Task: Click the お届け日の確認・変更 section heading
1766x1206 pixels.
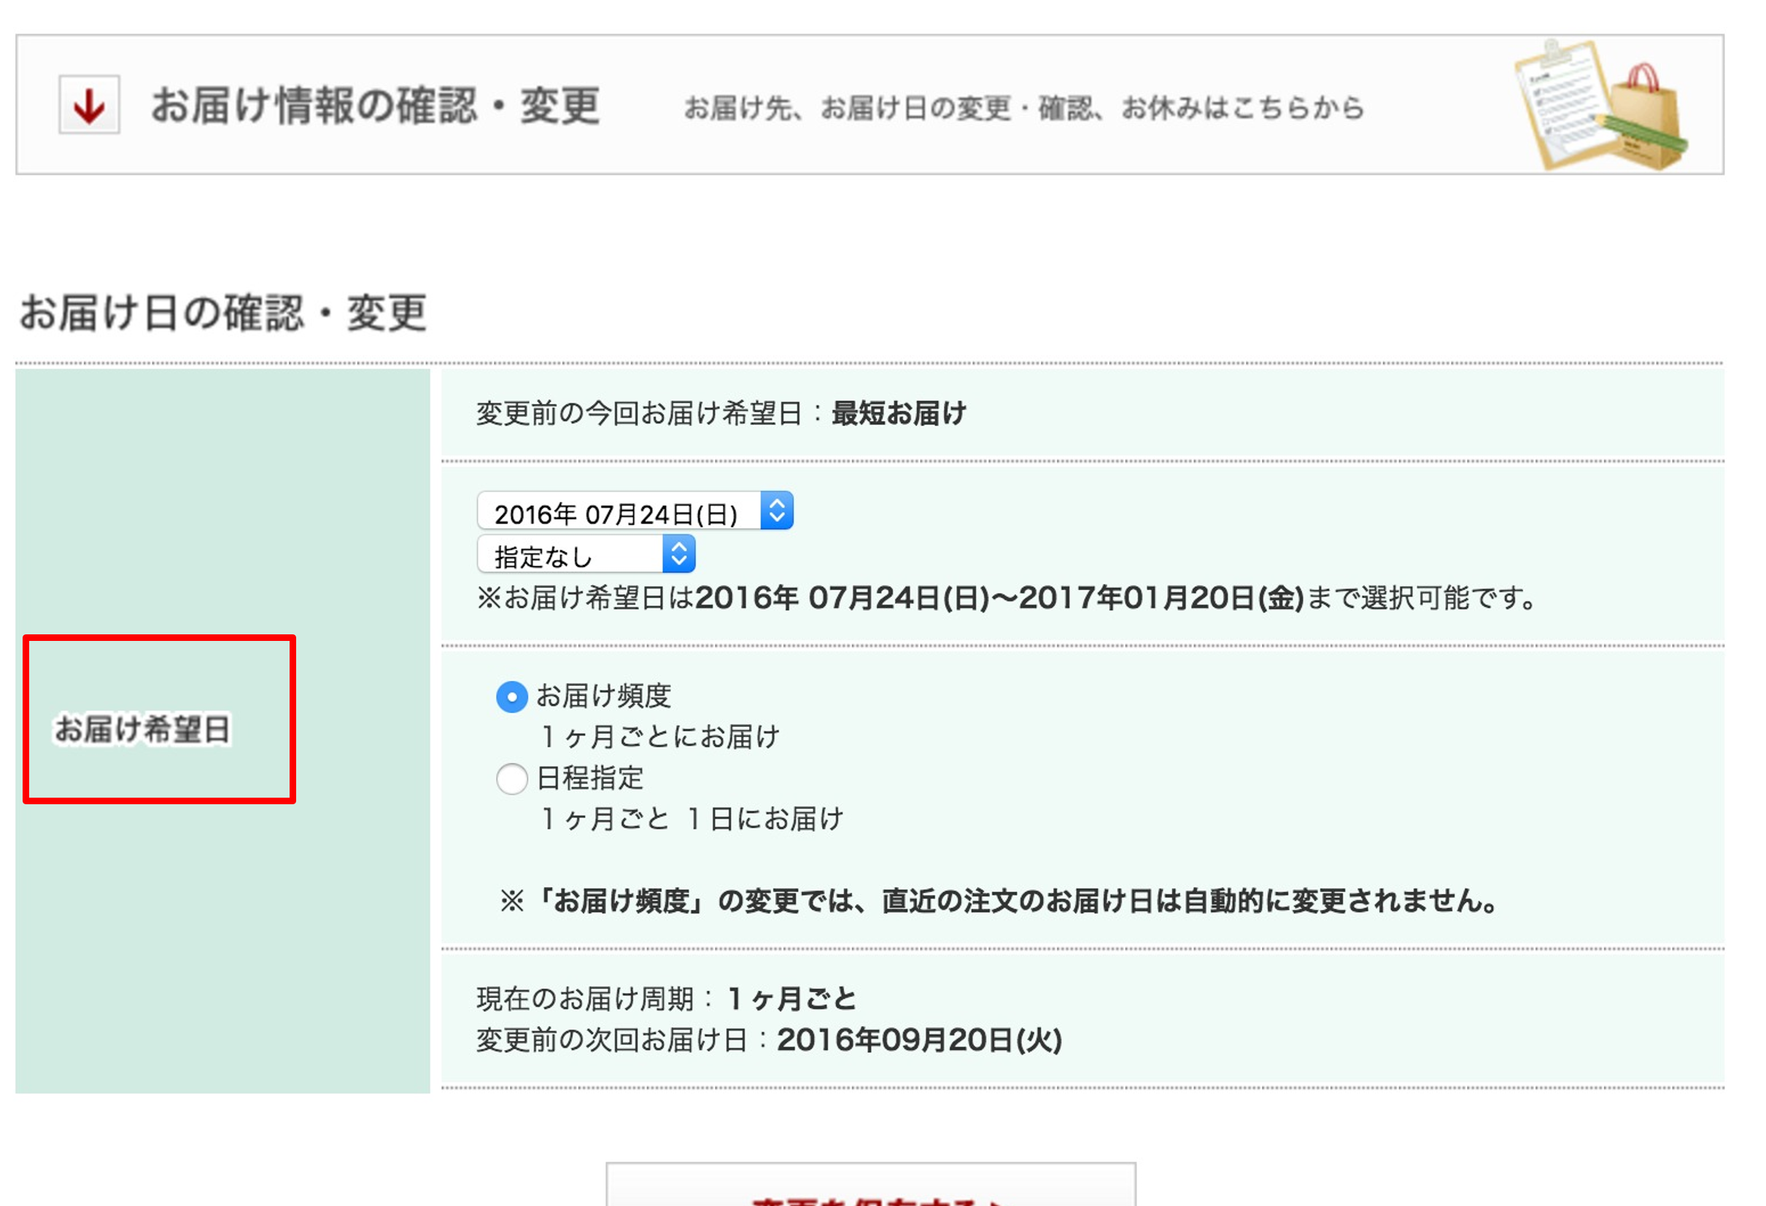Action: tap(223, 313)
